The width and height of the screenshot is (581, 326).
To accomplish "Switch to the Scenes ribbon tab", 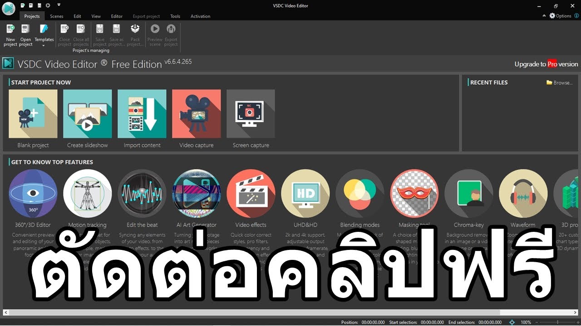I will [57, 16].
